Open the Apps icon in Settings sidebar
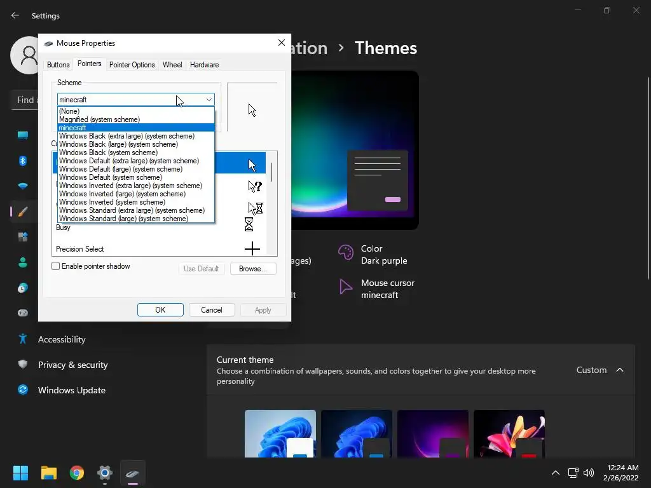Image resolution: width=651 pixels, height=488 pixels. click(23, 237)
